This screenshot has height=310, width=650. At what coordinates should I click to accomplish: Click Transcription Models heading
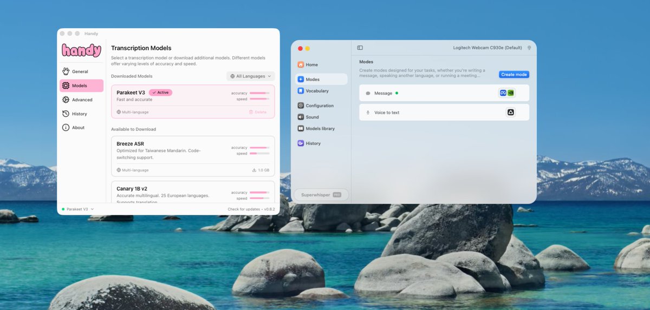point(141,48)
